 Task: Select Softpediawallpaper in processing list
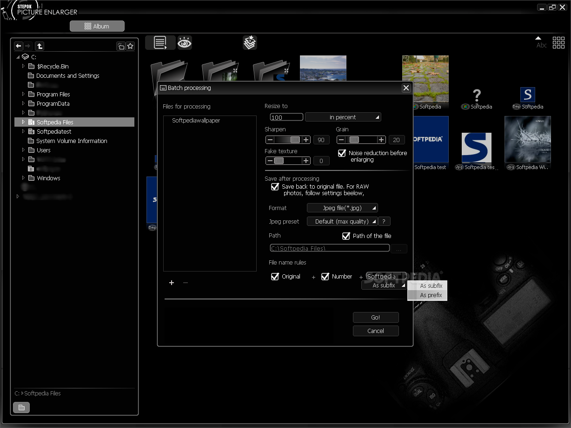[x=196, y=121]
